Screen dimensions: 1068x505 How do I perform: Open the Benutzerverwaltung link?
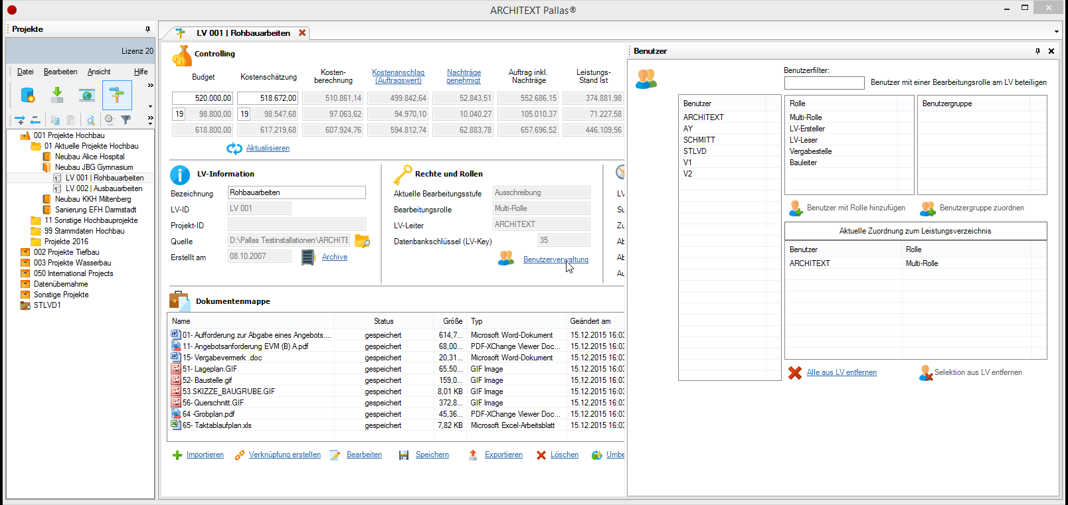tap(556, 260)
